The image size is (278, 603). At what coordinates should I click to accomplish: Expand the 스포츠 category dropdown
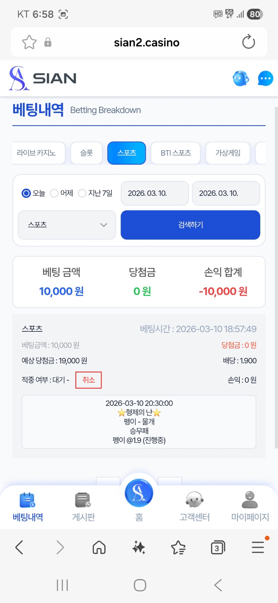pyautogui.click(x=67, y=225)
